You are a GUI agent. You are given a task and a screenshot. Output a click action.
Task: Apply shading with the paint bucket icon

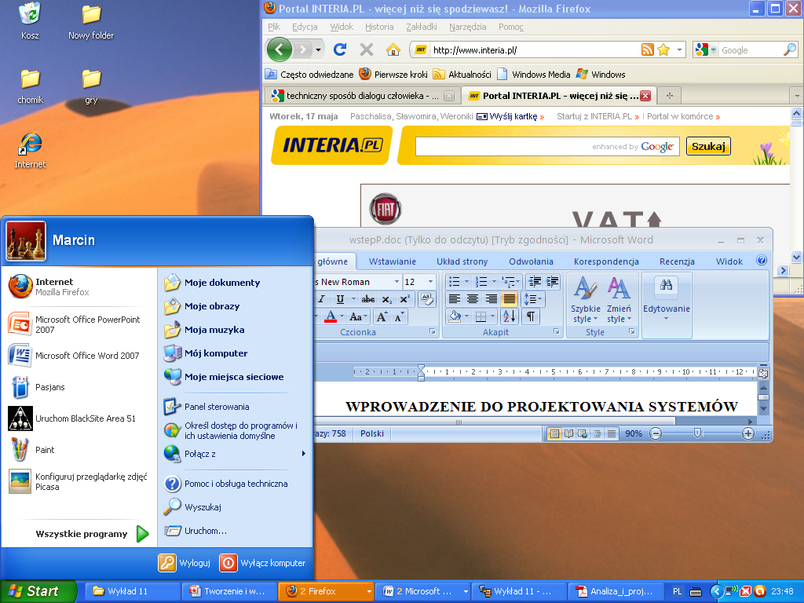[x=455, y=316]
